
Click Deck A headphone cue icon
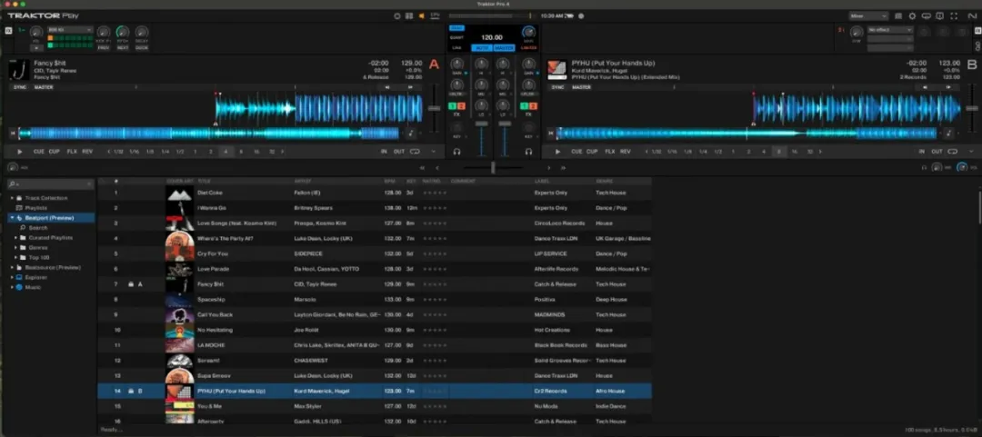[457, 152]
